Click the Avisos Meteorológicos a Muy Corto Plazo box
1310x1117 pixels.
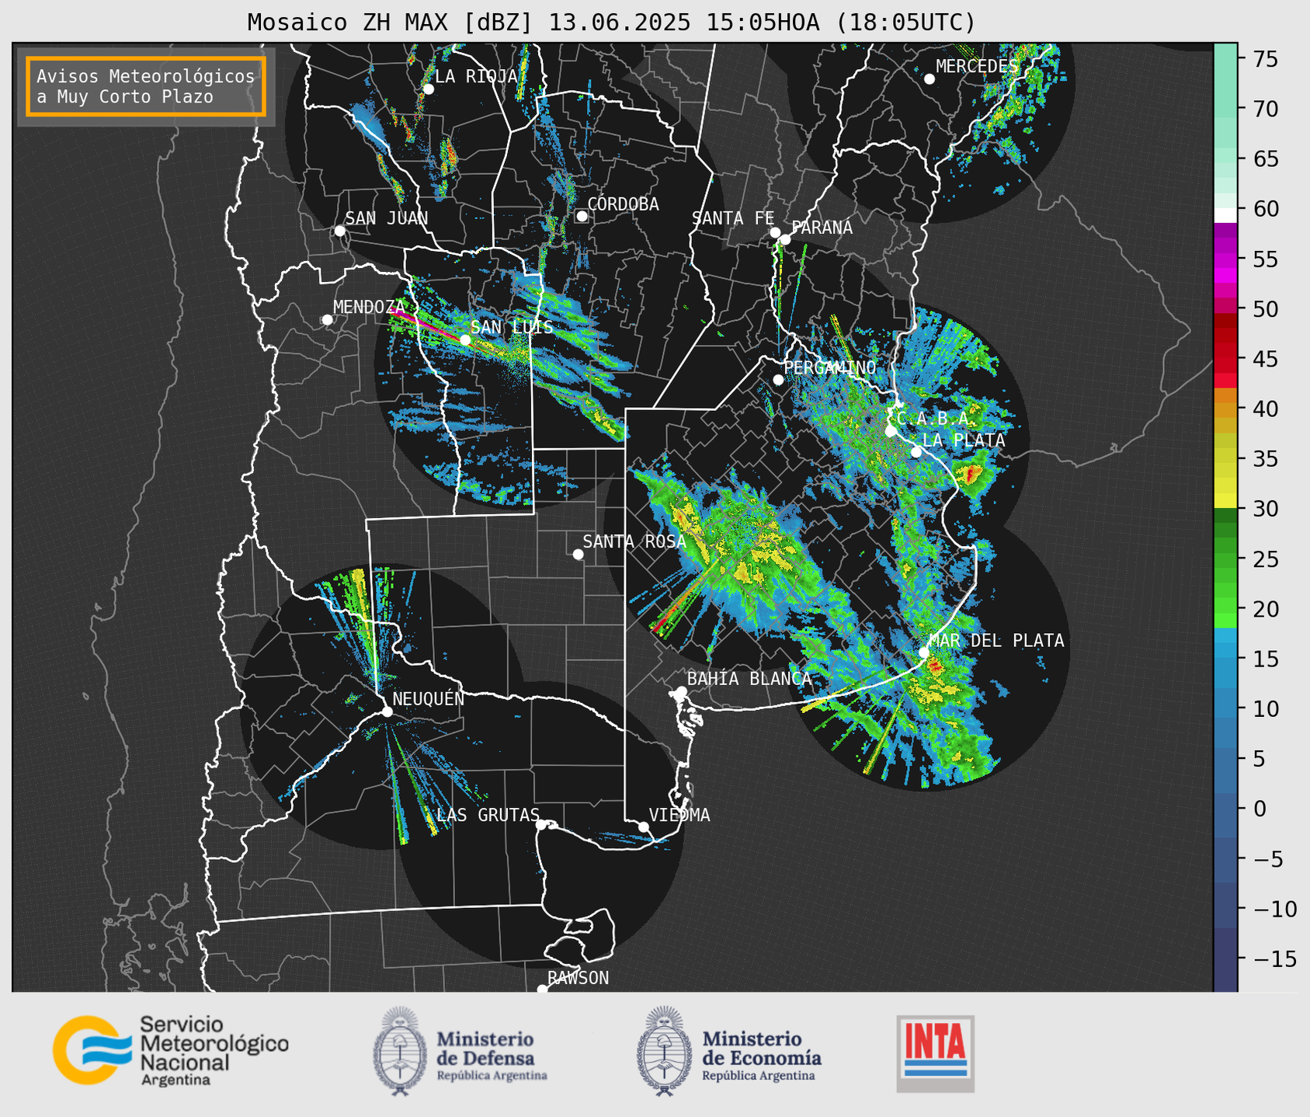pyautogui.click(x=146, y=86)
